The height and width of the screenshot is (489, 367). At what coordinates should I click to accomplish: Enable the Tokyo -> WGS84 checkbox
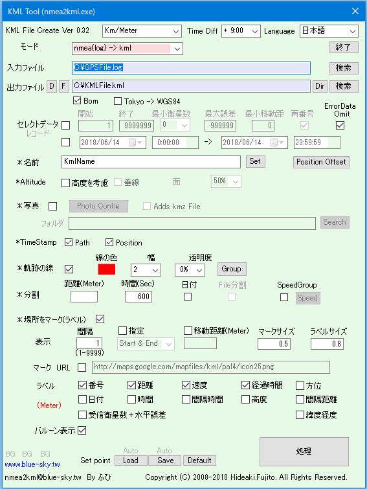point(118,101)
